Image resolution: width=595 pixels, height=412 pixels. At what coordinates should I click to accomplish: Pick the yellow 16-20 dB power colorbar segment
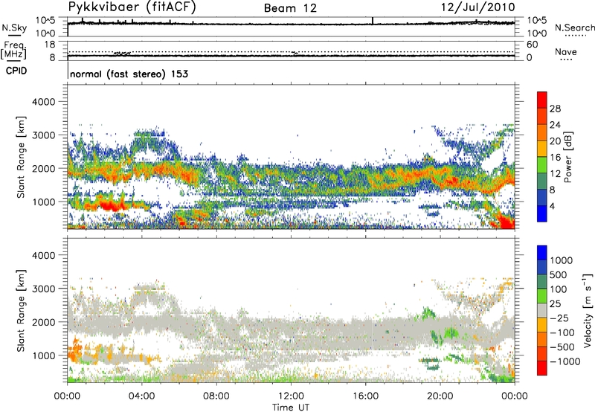tap(542, 149)
